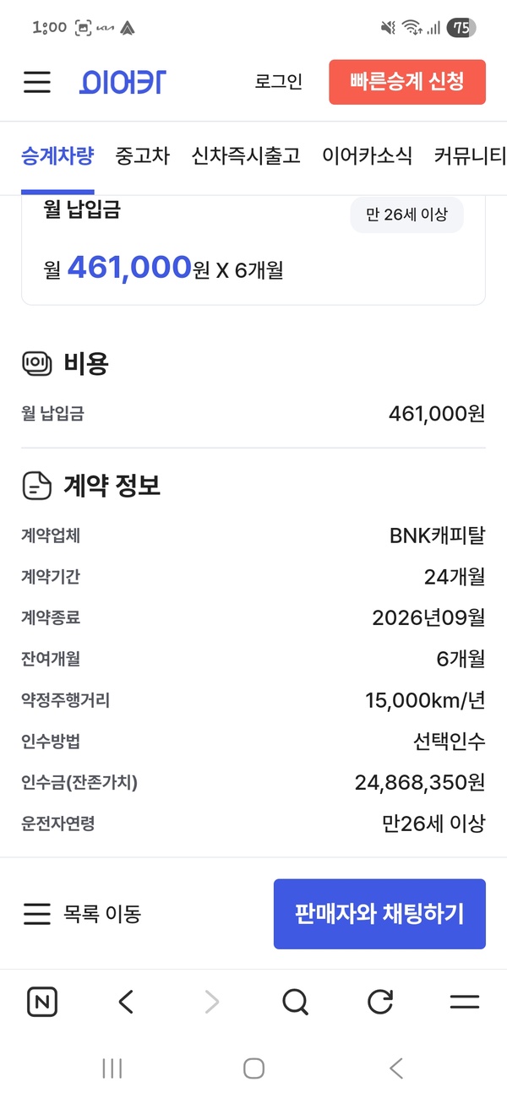Open the 신차즉시출고 tab
The height and width of the screenshot is (1098, 507).
[x=246, y=156]
